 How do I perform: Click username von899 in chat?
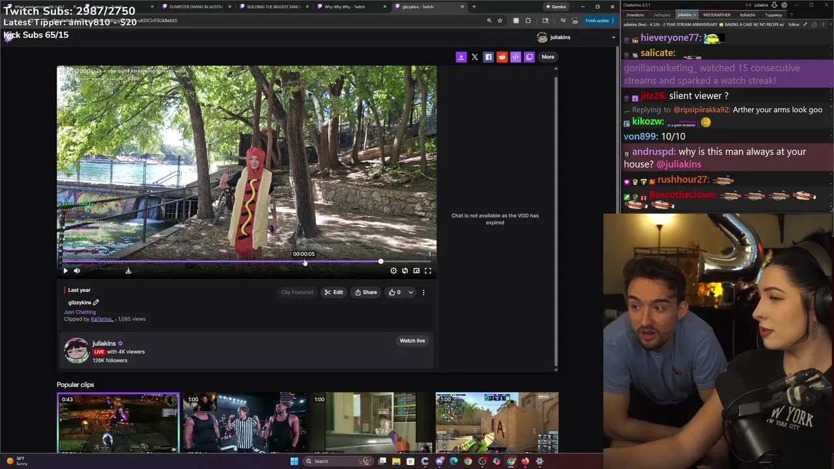[640, 137]
